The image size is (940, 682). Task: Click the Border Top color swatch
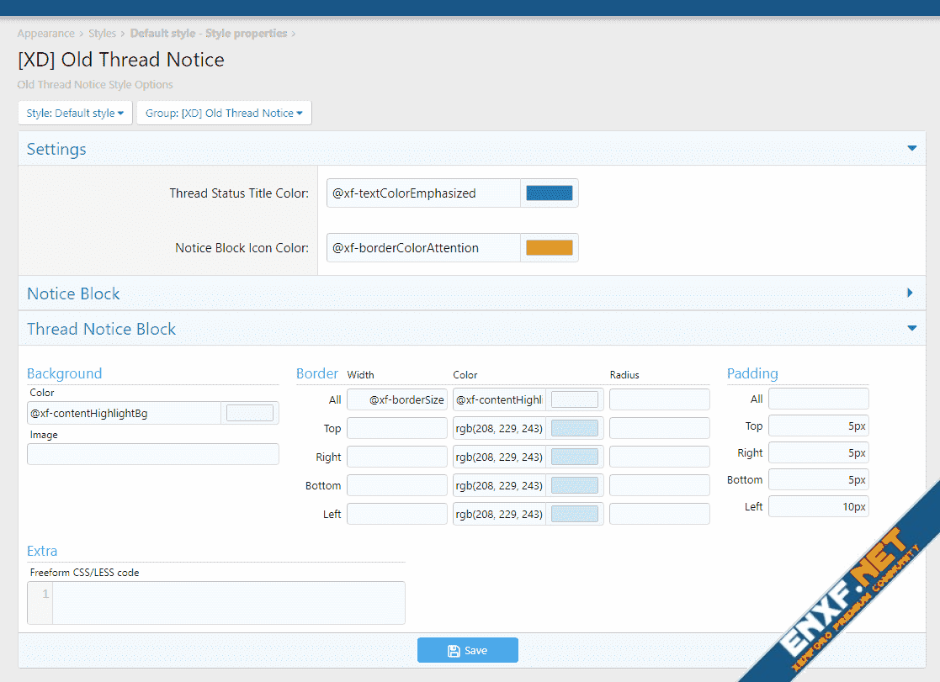[x=575, y=429]
